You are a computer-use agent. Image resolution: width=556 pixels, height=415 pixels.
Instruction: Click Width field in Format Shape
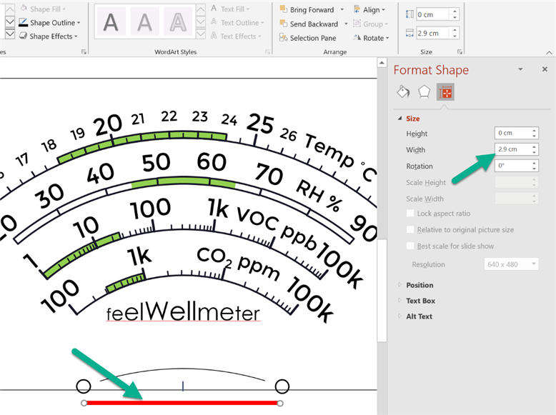pyautogui.click(x=512, y=149)
